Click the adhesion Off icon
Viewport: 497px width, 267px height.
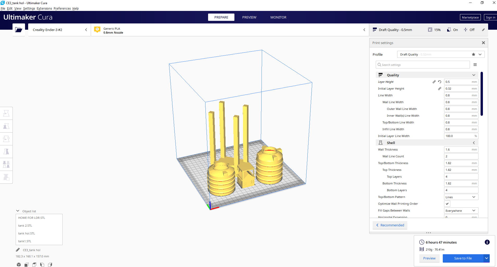pyautogui.click(x=465, y=30)
